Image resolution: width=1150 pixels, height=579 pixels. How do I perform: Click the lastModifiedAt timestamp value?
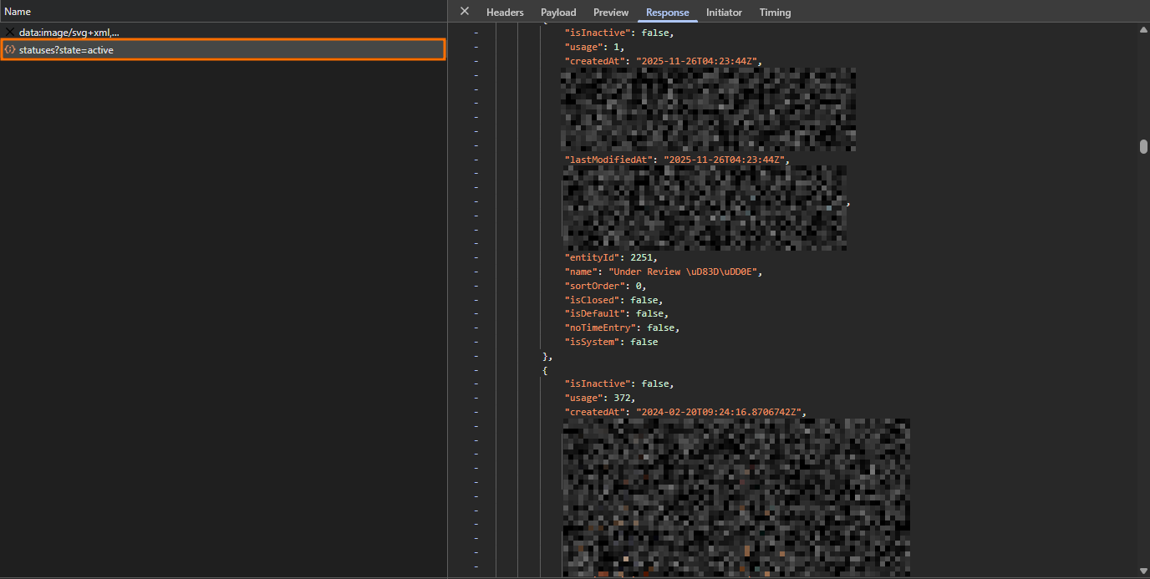click(x=724, y=159)
